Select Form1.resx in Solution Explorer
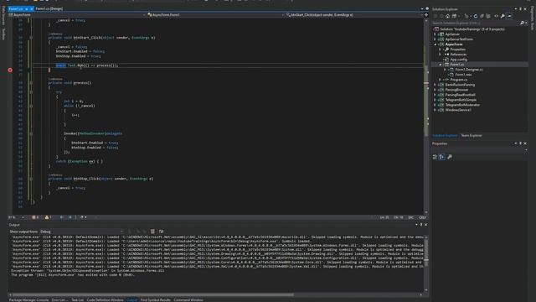Viewport: 536px width, 302px height. 463,75
